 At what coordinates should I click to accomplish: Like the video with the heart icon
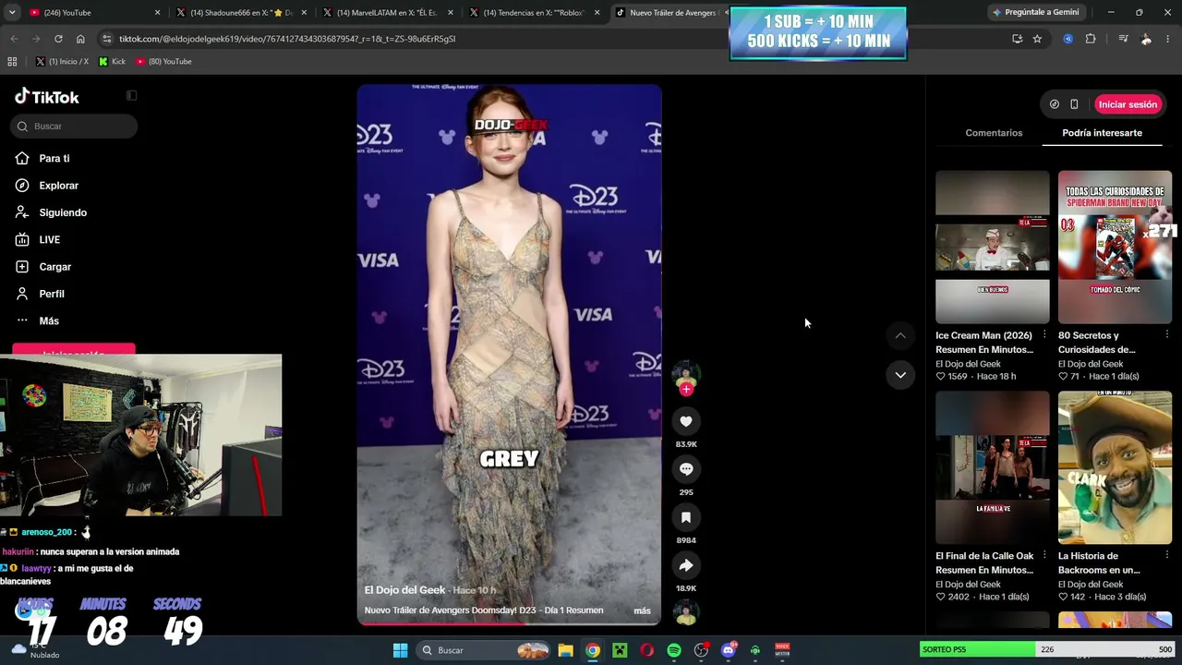coord(686,421)
